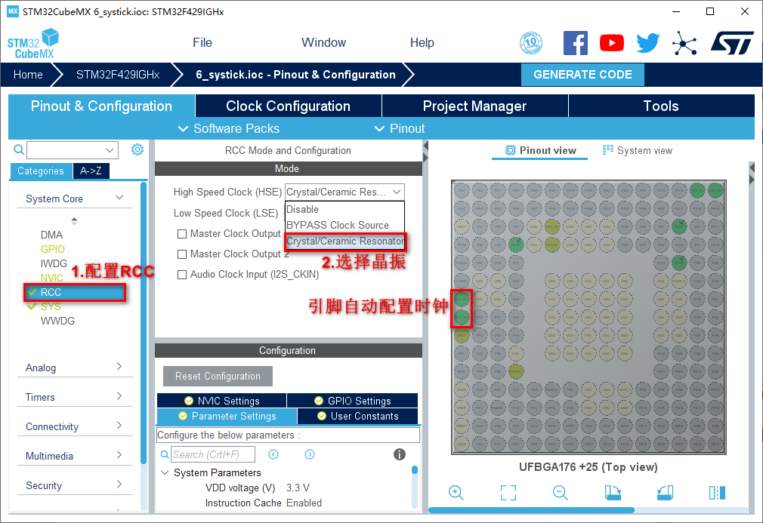763x523 pixels.
Task: Expand the Timers category
Action: [x=73, y=397]
